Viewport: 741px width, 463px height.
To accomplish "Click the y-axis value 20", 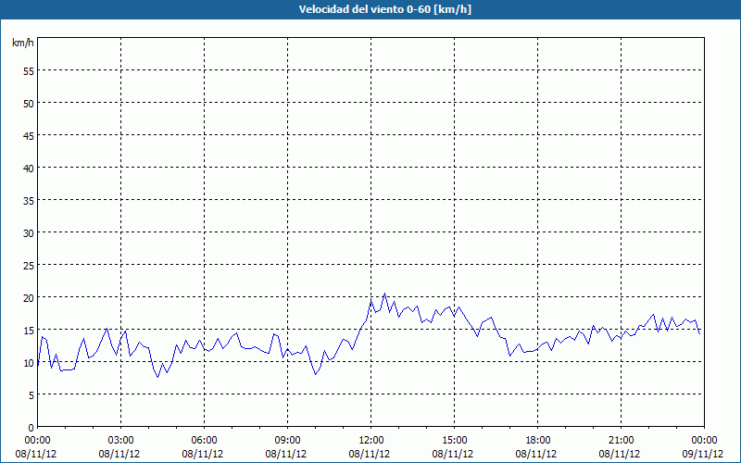I will [x=29, y=298].
